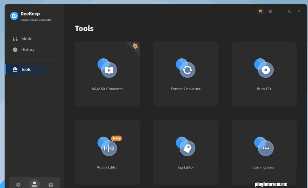This screenshot has height=188, width=308.
Task: Click the clock icon beside History
Action: tap(15, 50)
